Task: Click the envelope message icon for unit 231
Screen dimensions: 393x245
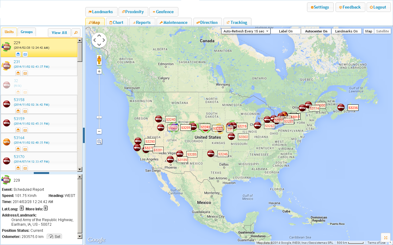Action: point(25,73)
